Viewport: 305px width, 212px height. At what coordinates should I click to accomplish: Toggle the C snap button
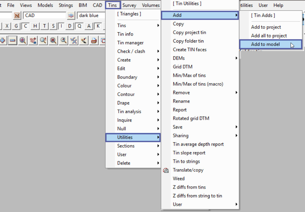coord(25,26)
